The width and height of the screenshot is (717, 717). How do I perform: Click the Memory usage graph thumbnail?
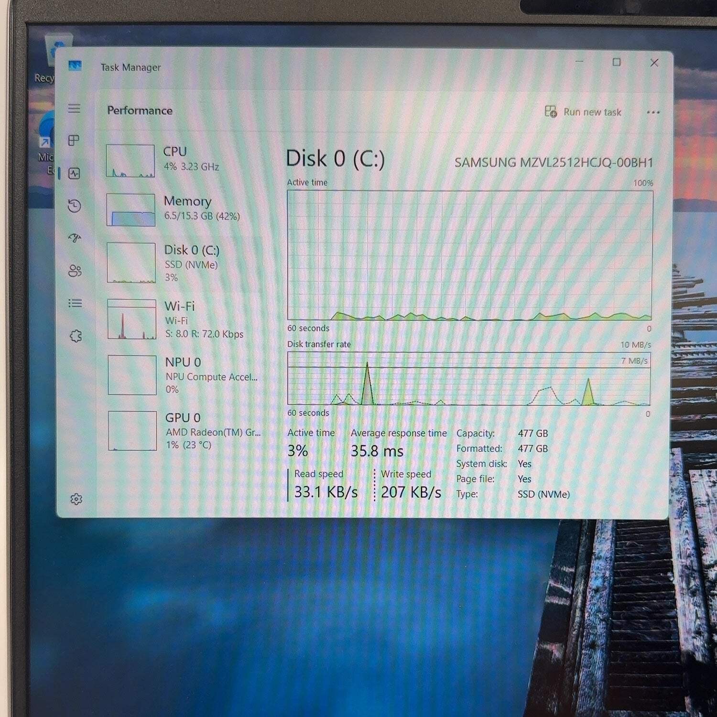(131, 209)
